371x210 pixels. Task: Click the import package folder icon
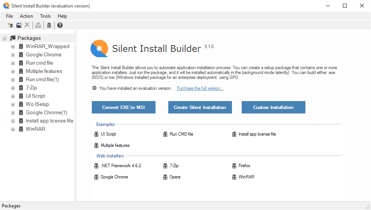19,25
